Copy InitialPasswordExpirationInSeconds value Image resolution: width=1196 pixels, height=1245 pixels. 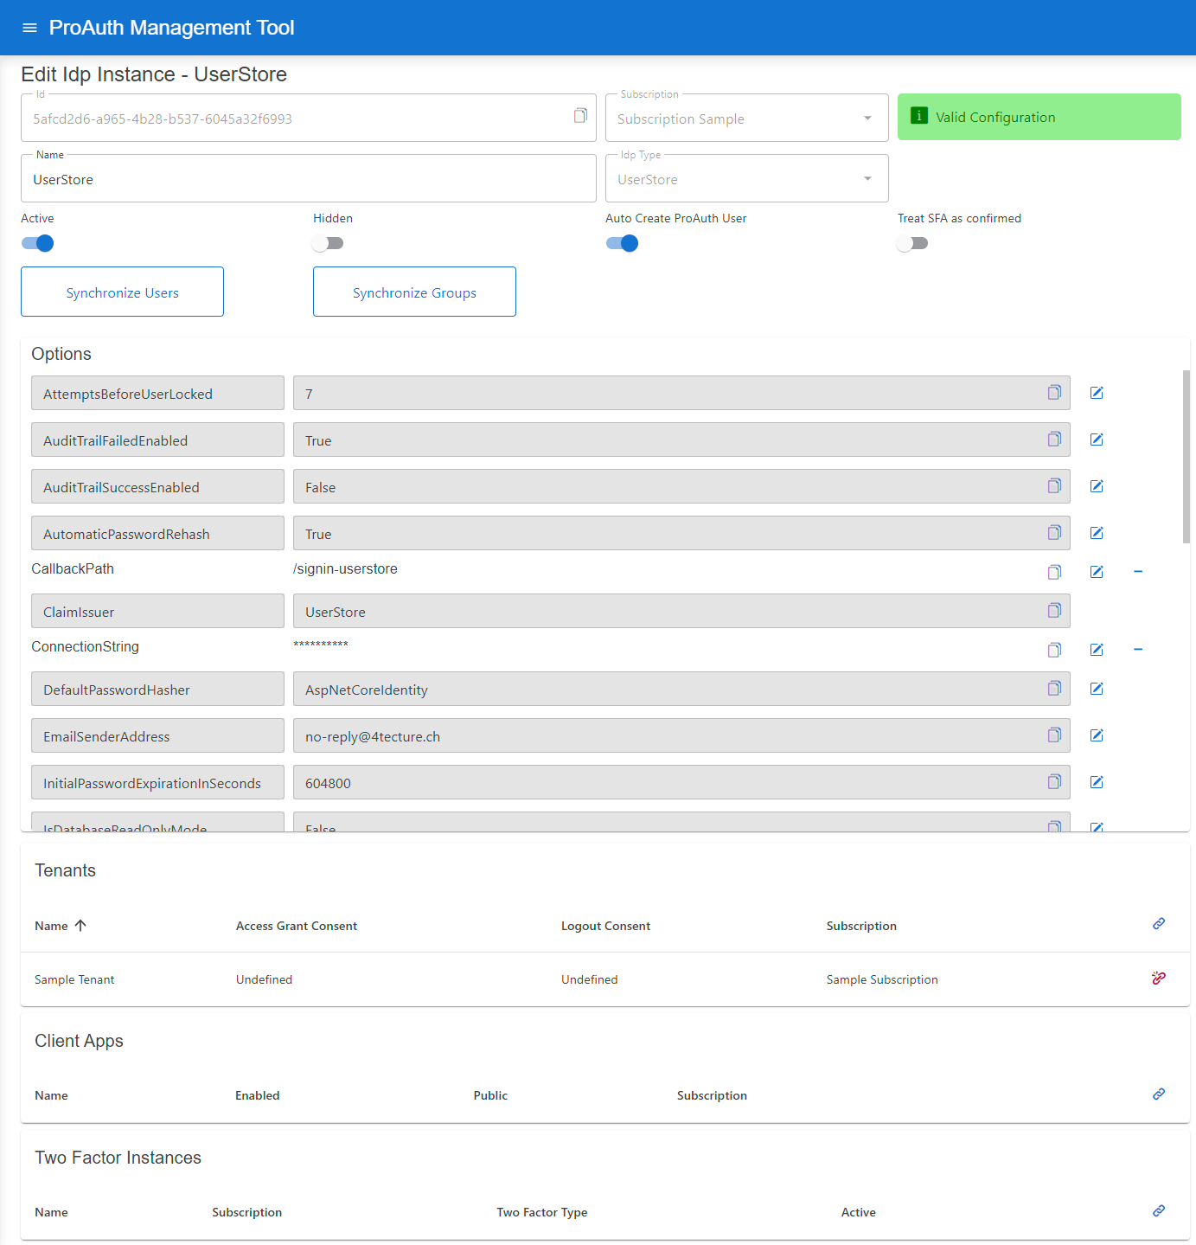(1054, 782)
